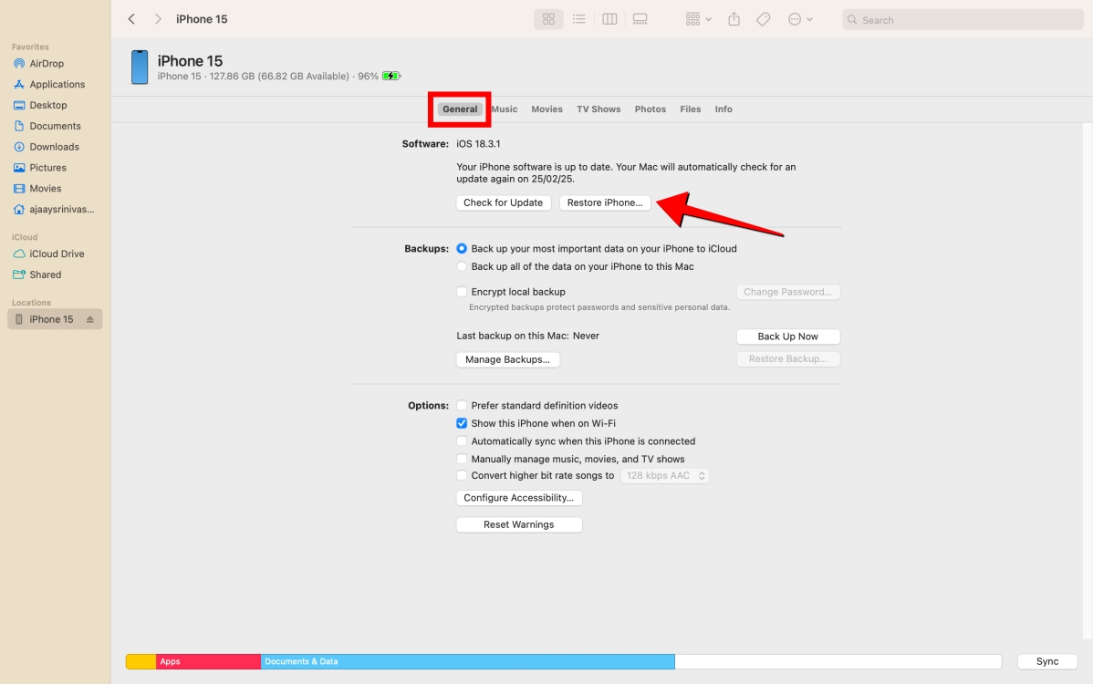The width and height of the screenshot is (1093, 684).
Task: Click the back navigation arrow
Action: point(131,19)
